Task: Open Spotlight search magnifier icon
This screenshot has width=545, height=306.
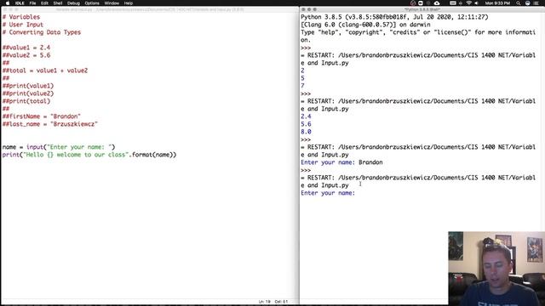Action: pyautogui.click(x=519, y=3)
